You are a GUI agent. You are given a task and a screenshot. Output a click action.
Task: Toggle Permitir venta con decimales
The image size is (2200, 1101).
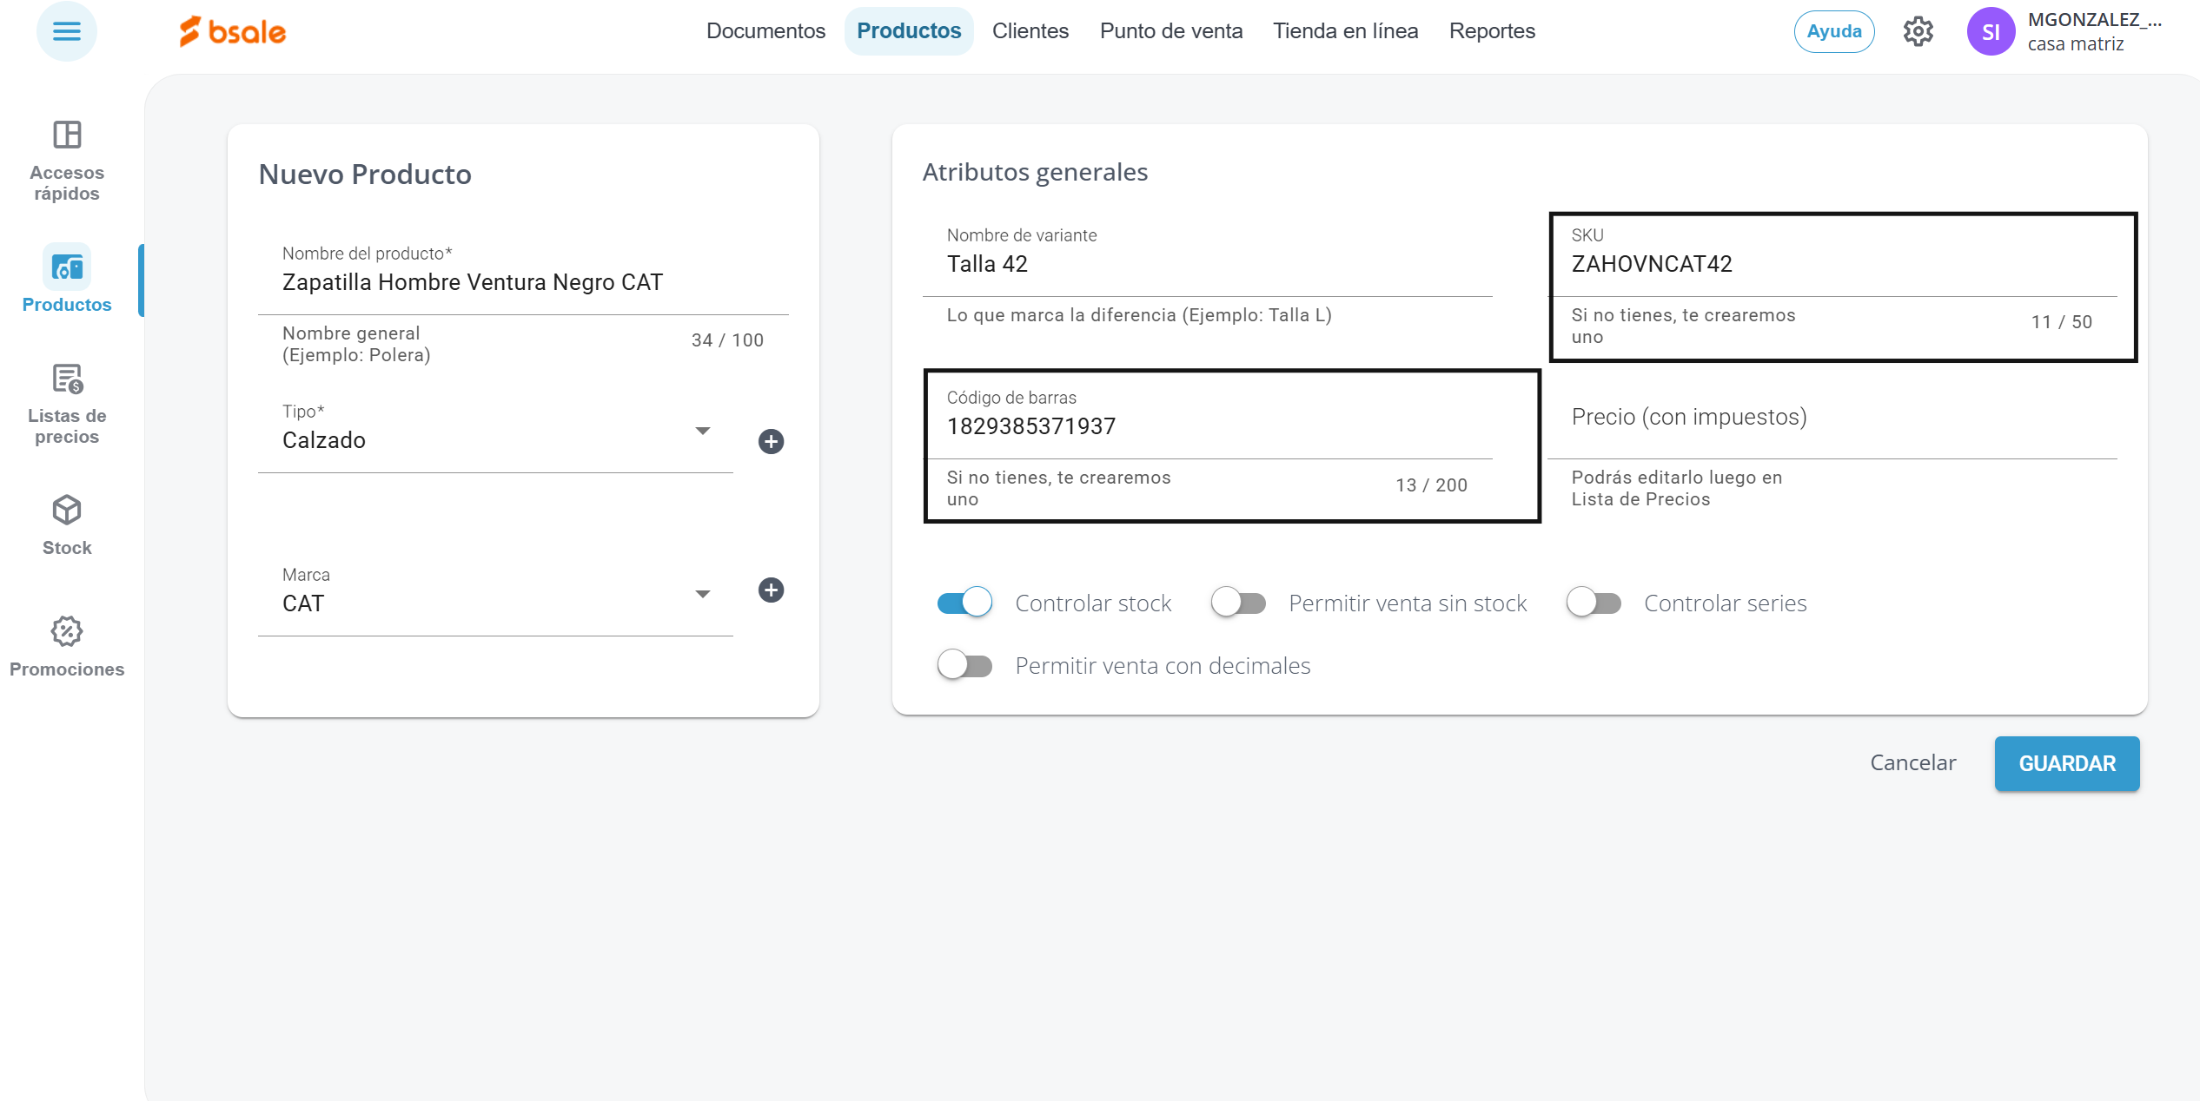[964, 665]
